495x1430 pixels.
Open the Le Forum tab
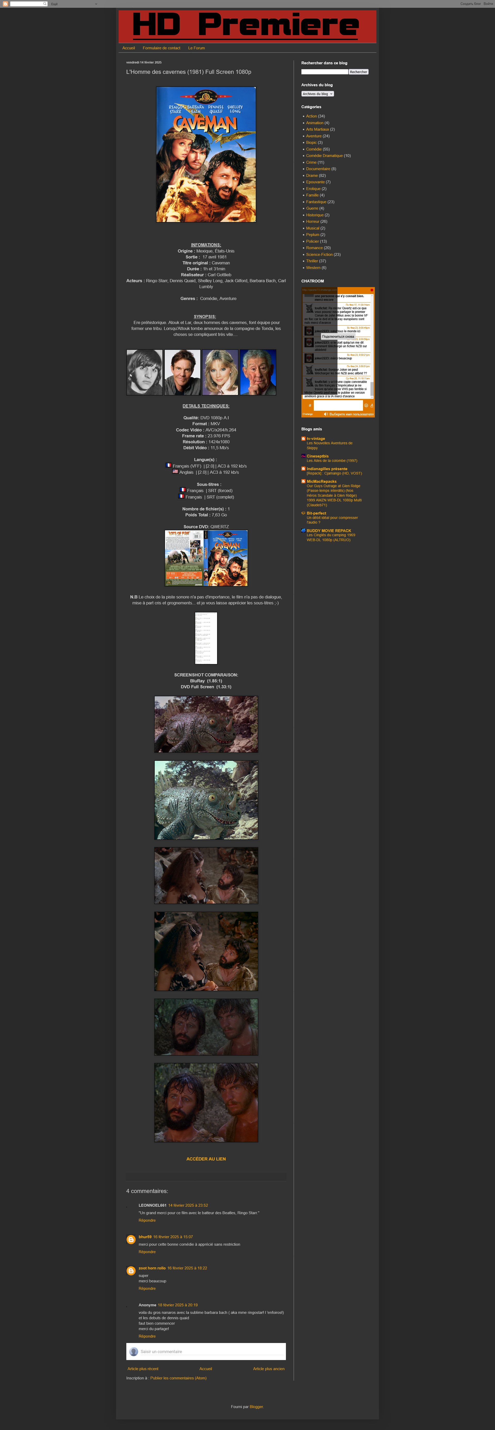[196, 48]
